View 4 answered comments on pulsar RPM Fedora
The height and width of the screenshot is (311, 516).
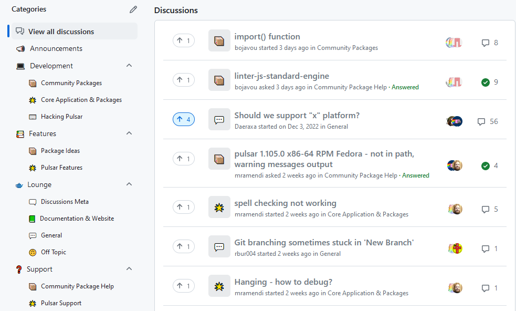pyautogui.click(x=490, y=165)
